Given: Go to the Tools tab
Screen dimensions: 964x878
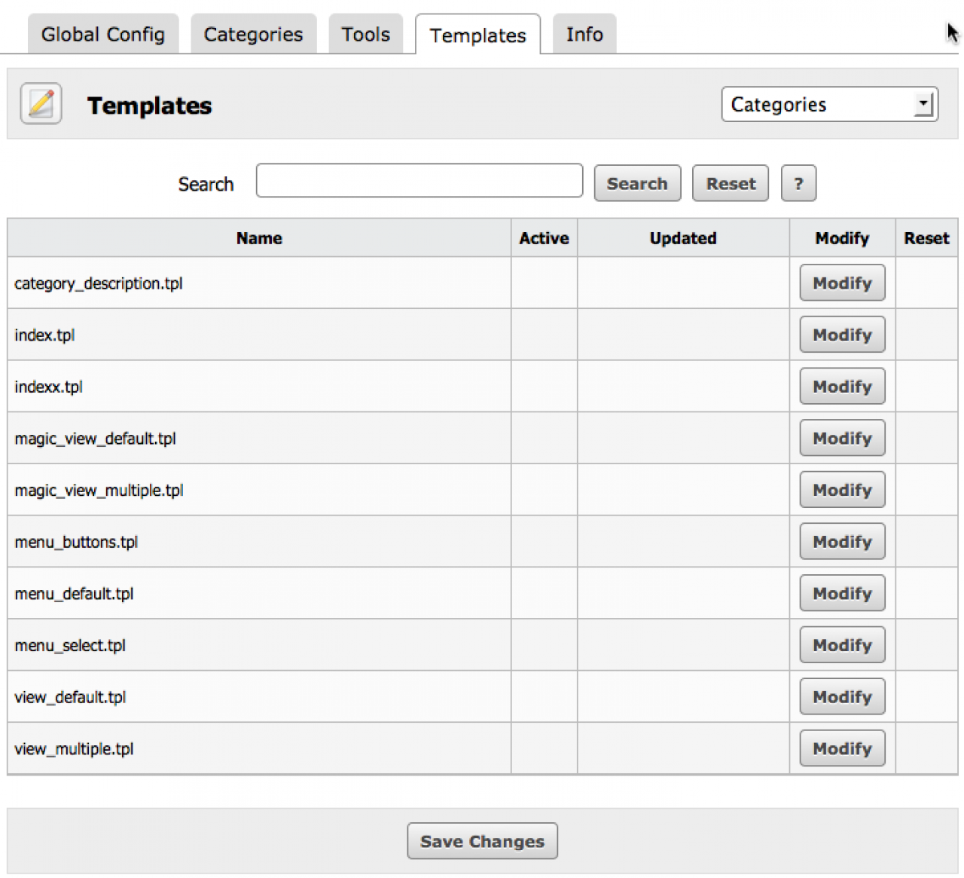Looking at the screenshot, I should (x=365, y=35).
